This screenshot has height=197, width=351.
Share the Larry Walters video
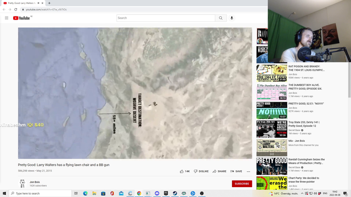coord(219,171)
